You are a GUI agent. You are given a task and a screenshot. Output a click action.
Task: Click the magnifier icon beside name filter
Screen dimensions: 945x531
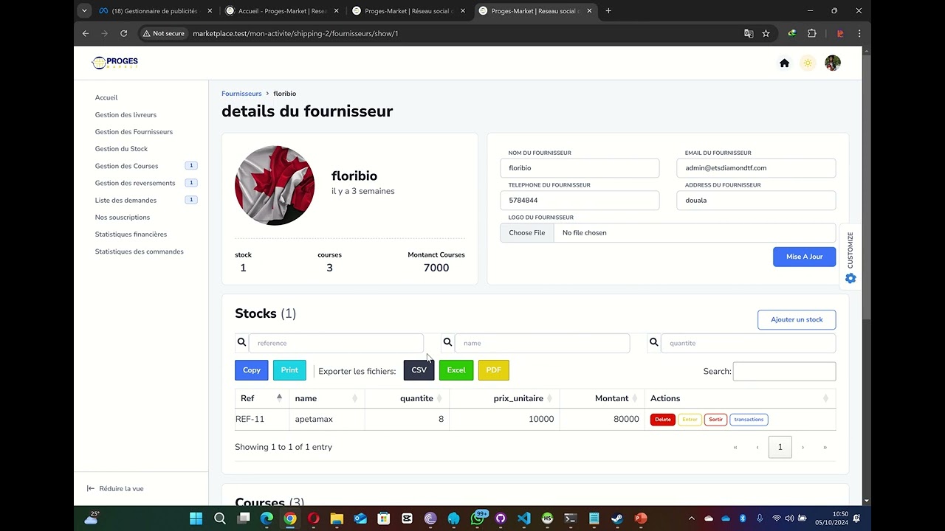pyautogui.click(x=447, y=342)
